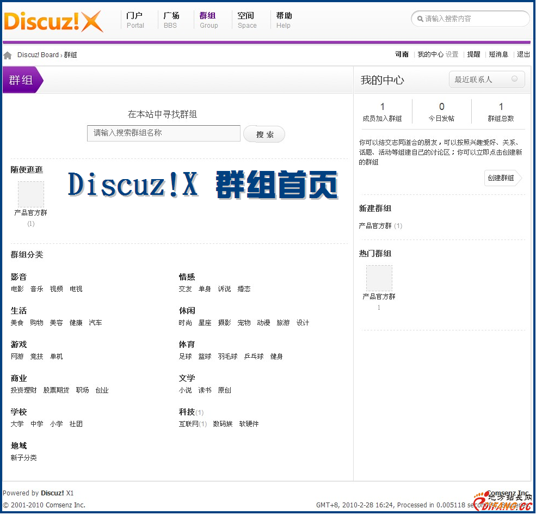Click the 创建群组 button
This screenshot has width=536, height=515.
(502, 178)
